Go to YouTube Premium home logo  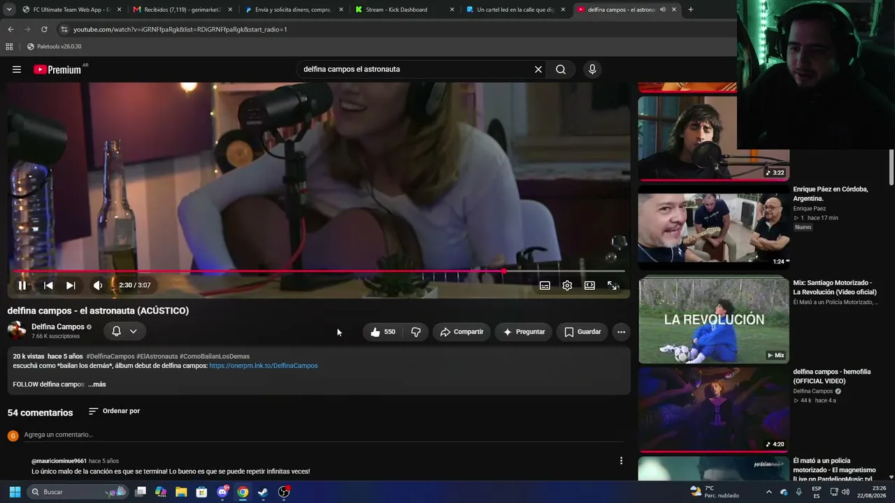point(57,69)
